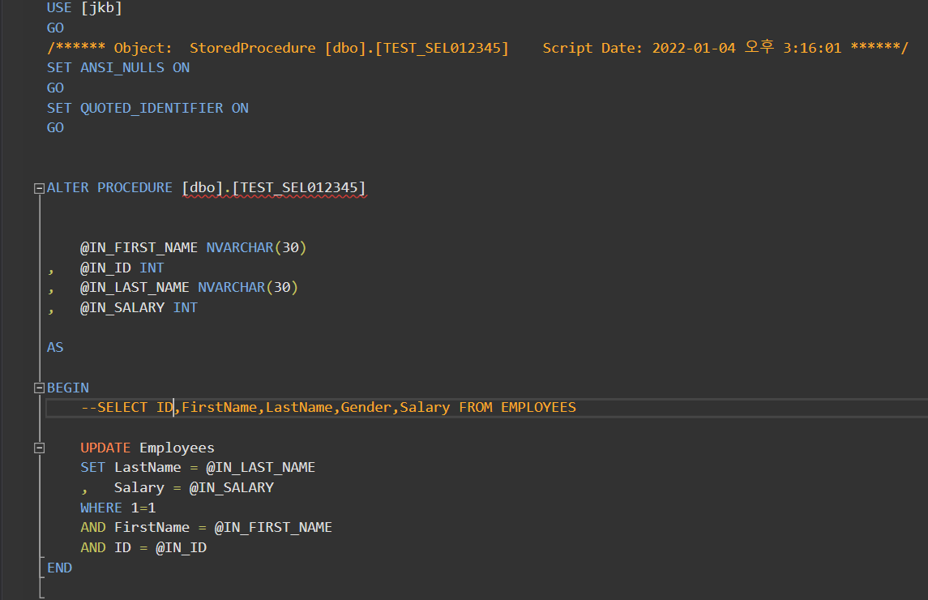Click @IN_SALARY in the Salary assignment
This screenshot has width=928, height=600.
tap(232, 487)
